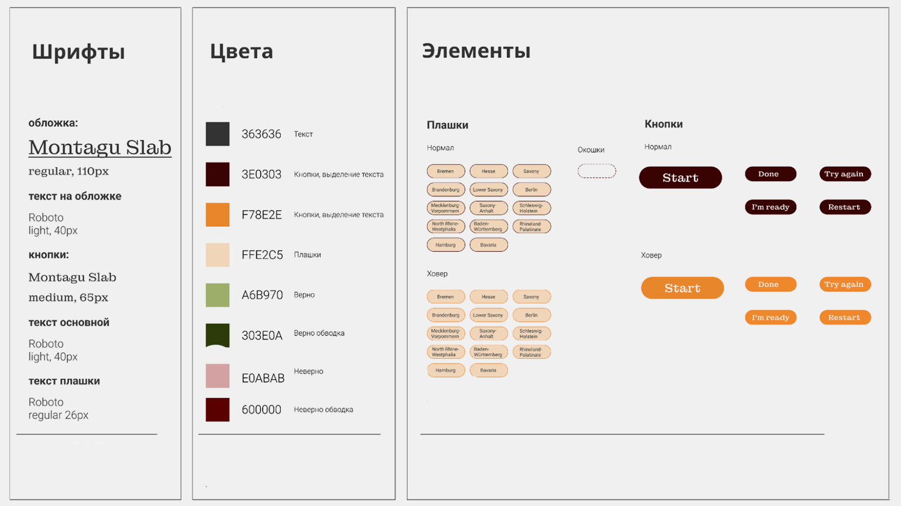Select the A6B970 green swatch
901x506 pixels.
pyautogui.click(x=218, y=295)
